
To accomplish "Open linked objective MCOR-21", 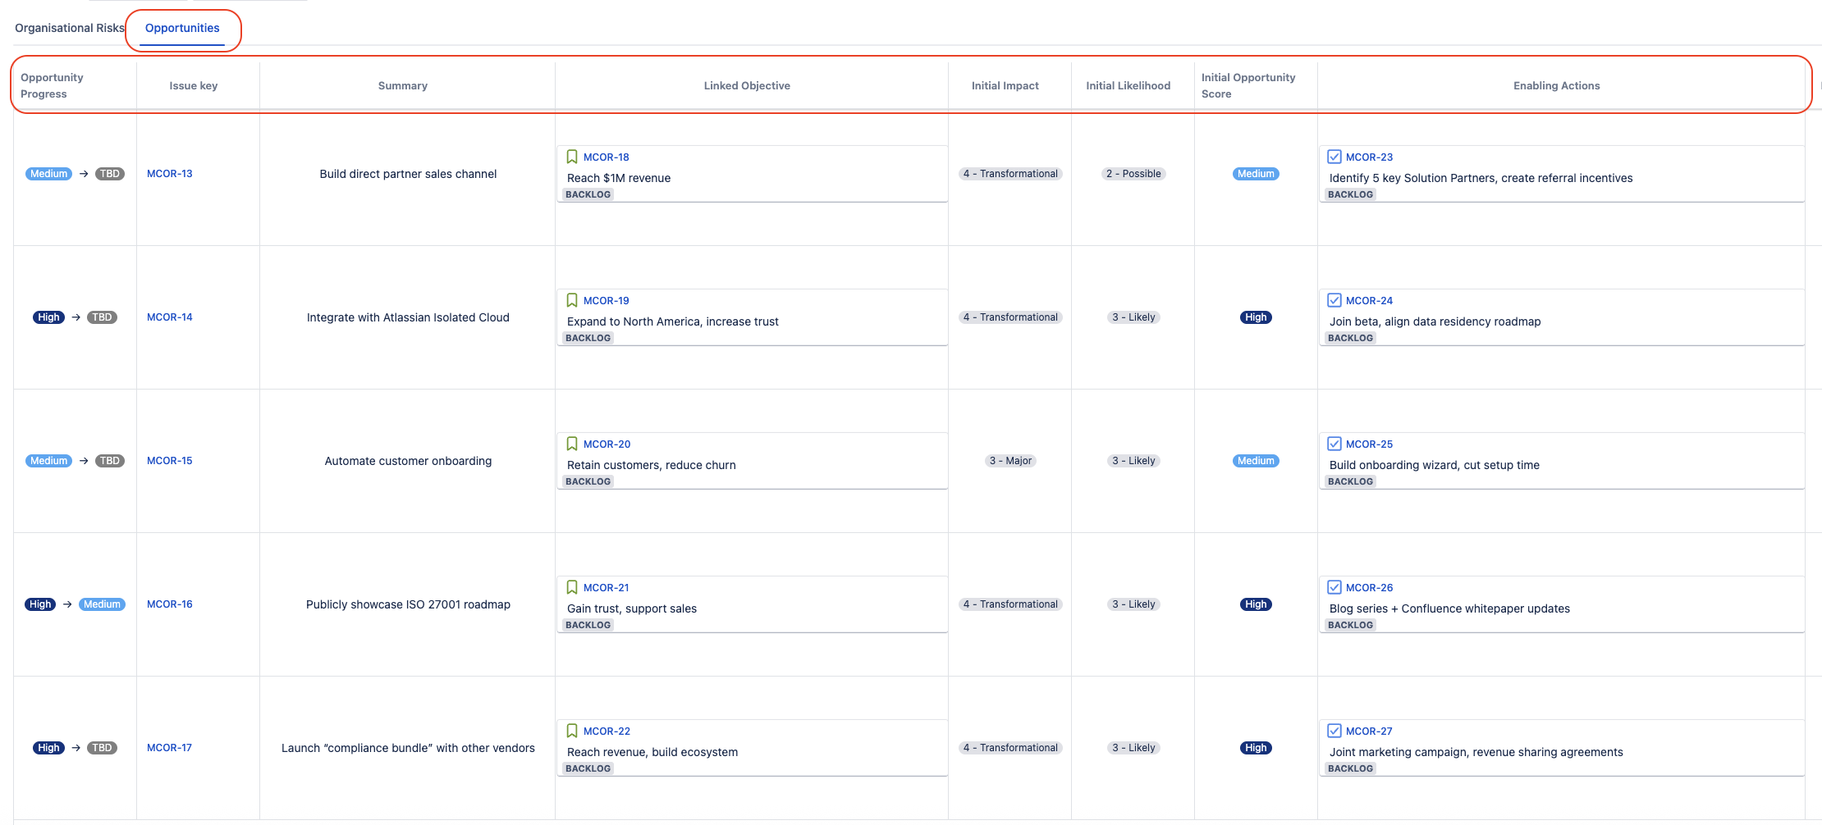I will (x=607, y=588).
